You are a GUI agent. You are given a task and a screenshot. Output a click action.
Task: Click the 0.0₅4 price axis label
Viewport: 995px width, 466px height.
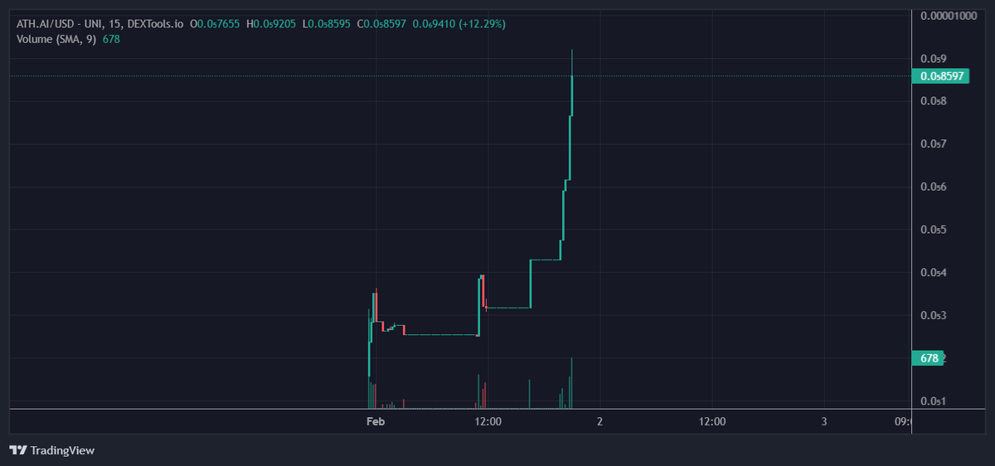point(934,273)
